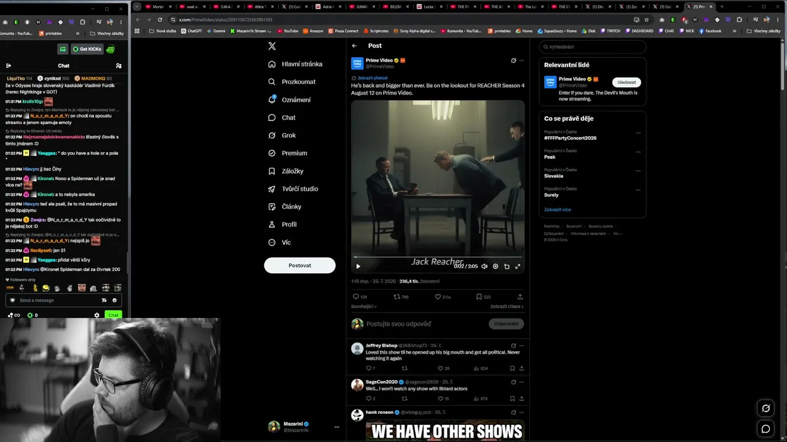The height and width of the screenshot is (442, 787).
Task: Open Hlavní stránka in the X sidebar
Action: point(295,64)
